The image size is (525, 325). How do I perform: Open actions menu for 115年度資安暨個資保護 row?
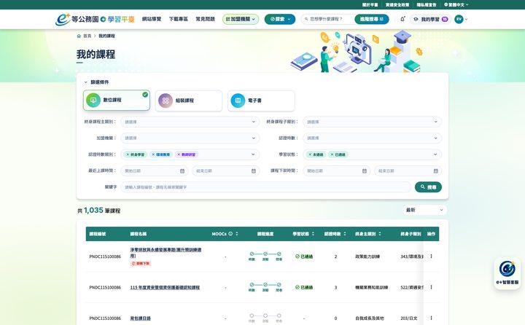pos(431,287)
